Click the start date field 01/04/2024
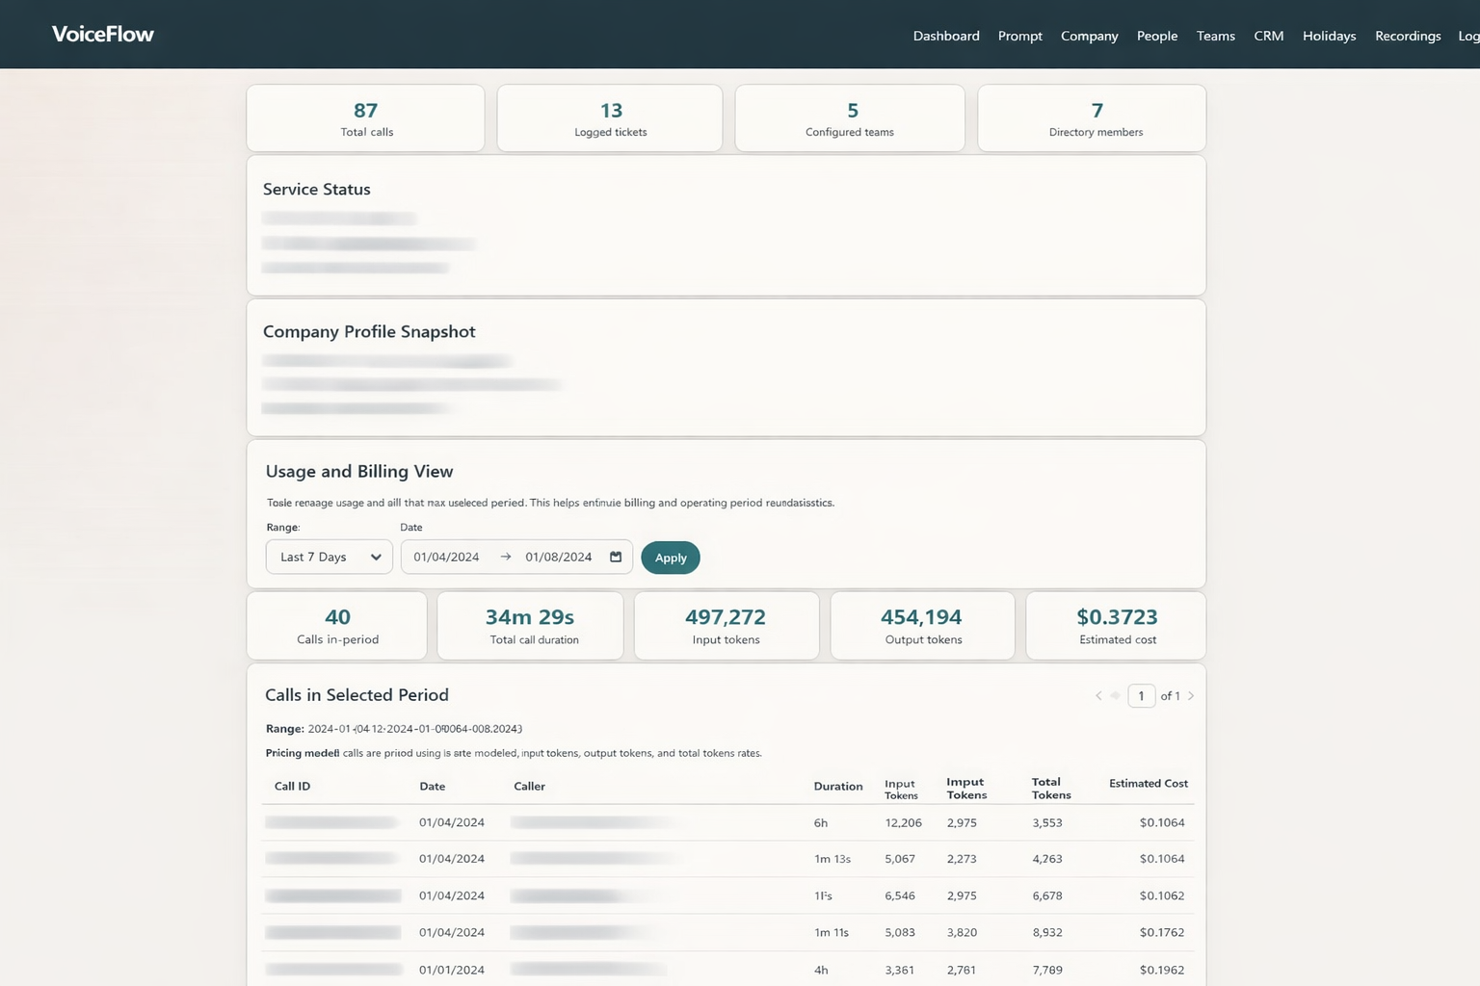Screen dimensions: 1480x986 [x=446, y=557]
